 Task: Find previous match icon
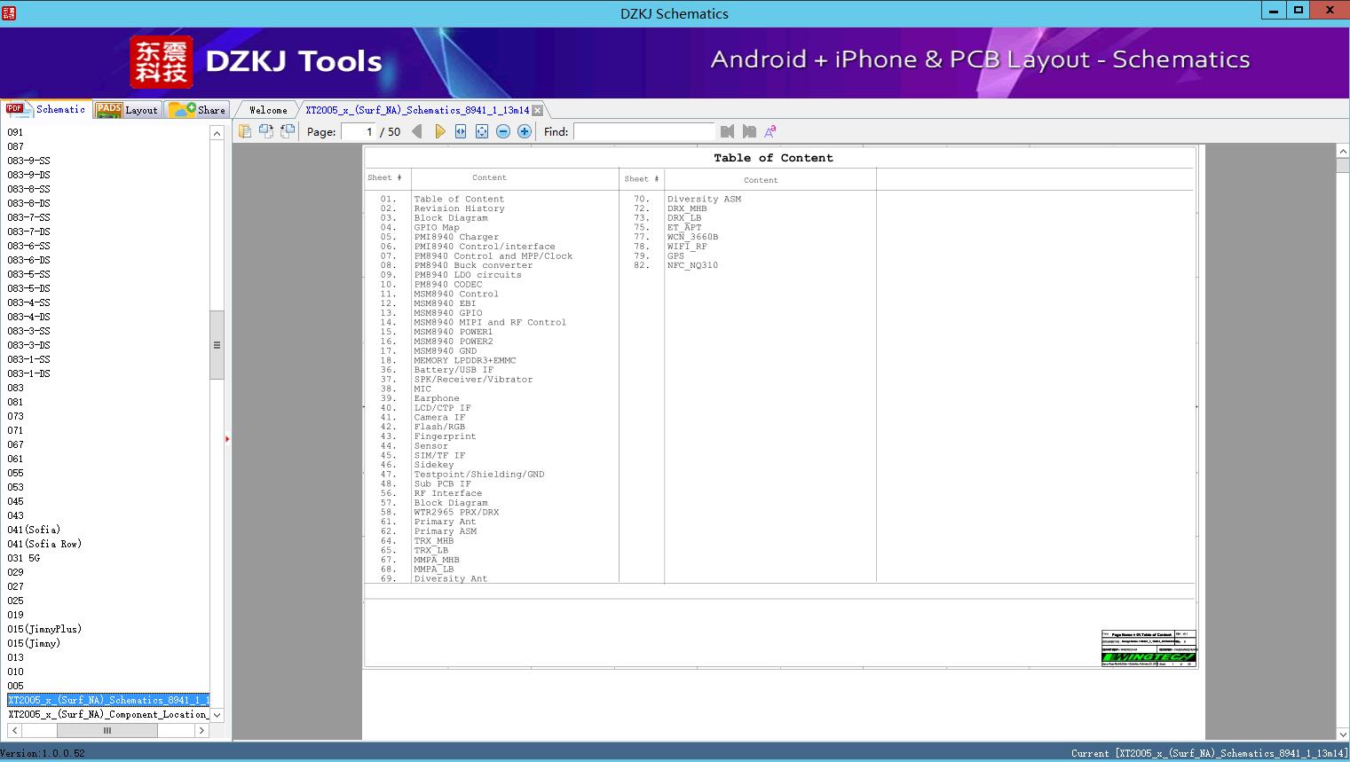click(x=728, y=131)
